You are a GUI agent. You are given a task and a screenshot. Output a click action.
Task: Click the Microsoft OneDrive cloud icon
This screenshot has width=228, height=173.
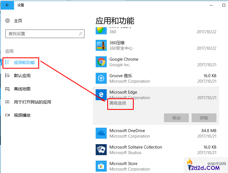coord(101,133)
